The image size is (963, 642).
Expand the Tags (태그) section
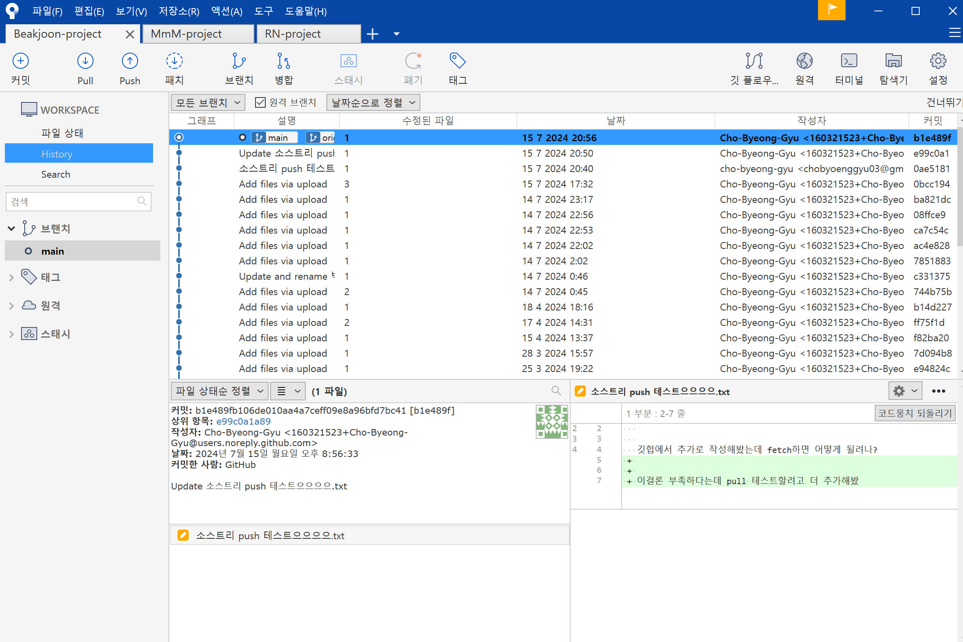click(11, 278)
